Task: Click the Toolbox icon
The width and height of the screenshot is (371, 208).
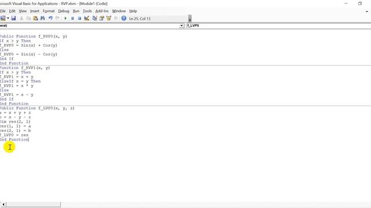Action: coord(116,18)
